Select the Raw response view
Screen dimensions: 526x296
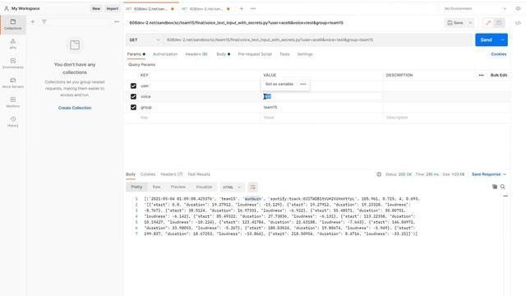(x=156, y=187)
